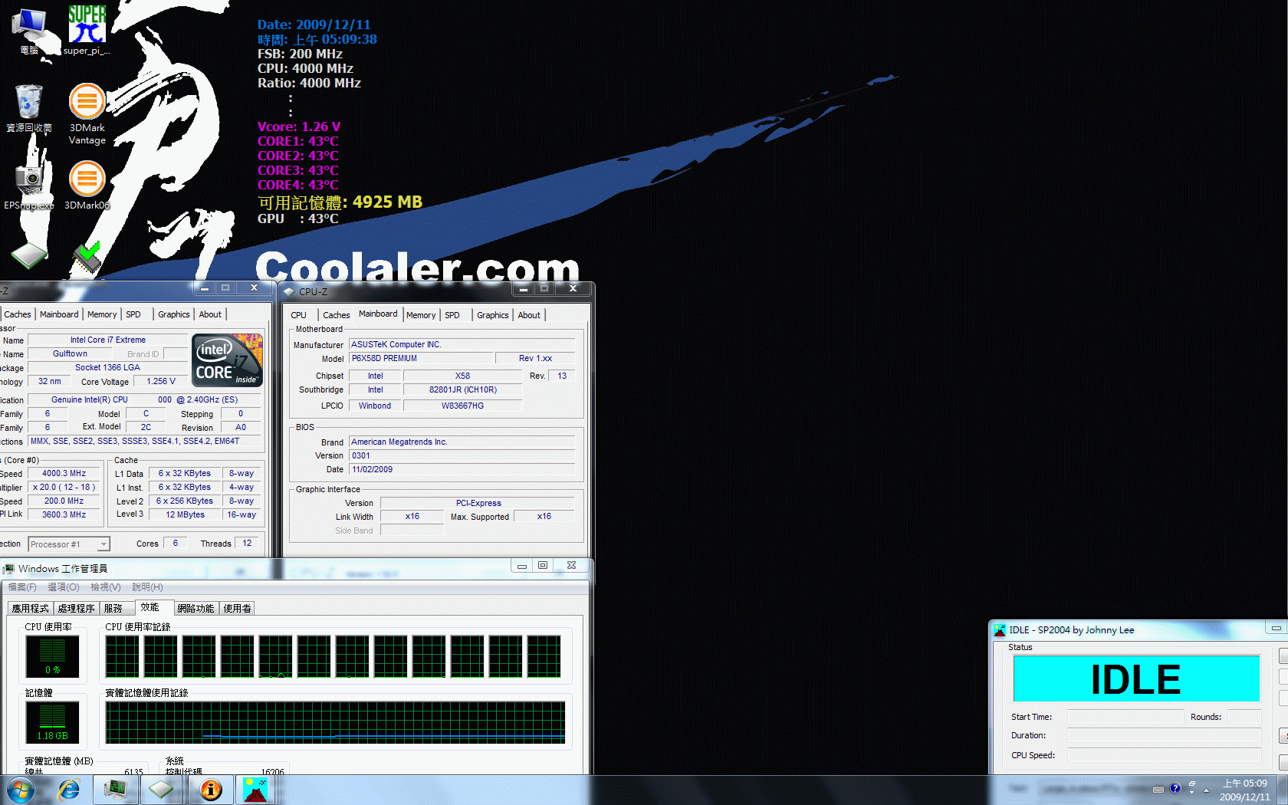This screenshot has height=805, width=1288.
Task: Open the Graphics tab in the right CPU-Z window
Action: (492, 315)
